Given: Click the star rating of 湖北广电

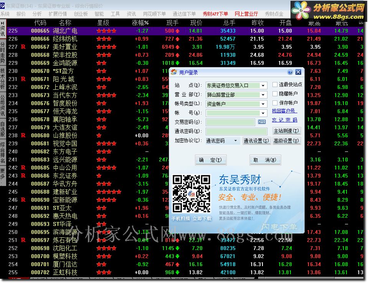Looking at the screenshot, I should (106, 31).
